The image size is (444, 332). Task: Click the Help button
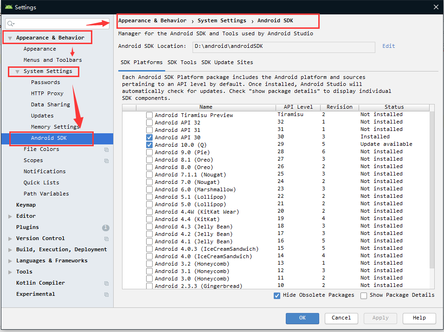[x=419, y=318]
